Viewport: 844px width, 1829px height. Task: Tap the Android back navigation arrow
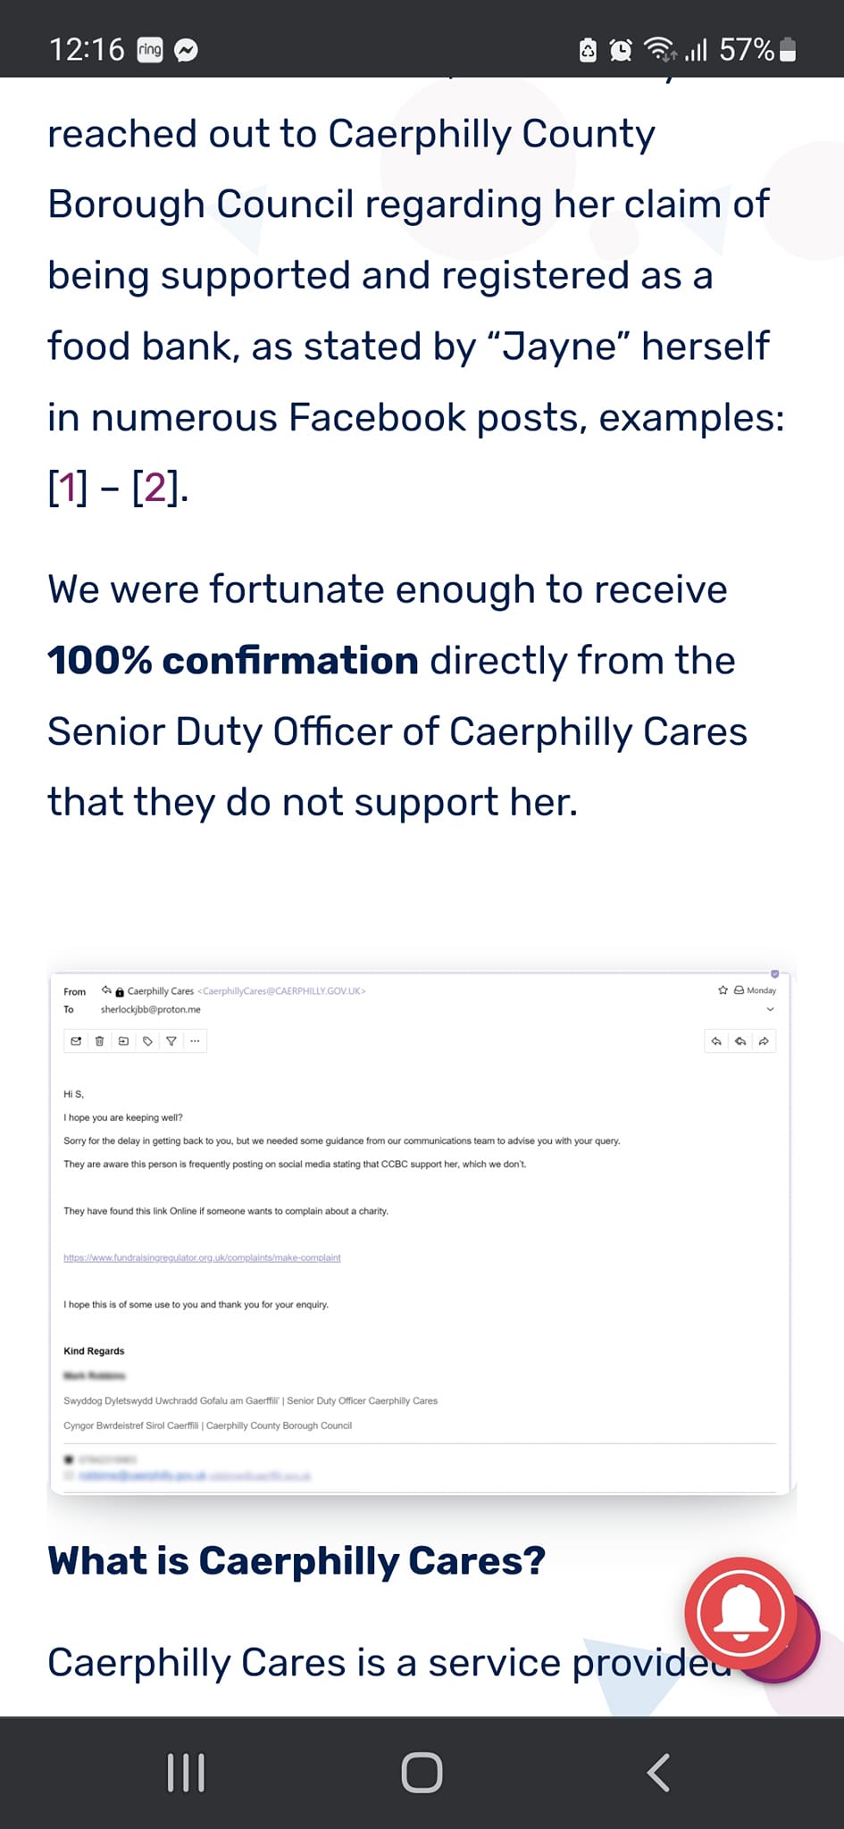[658, 1773]
